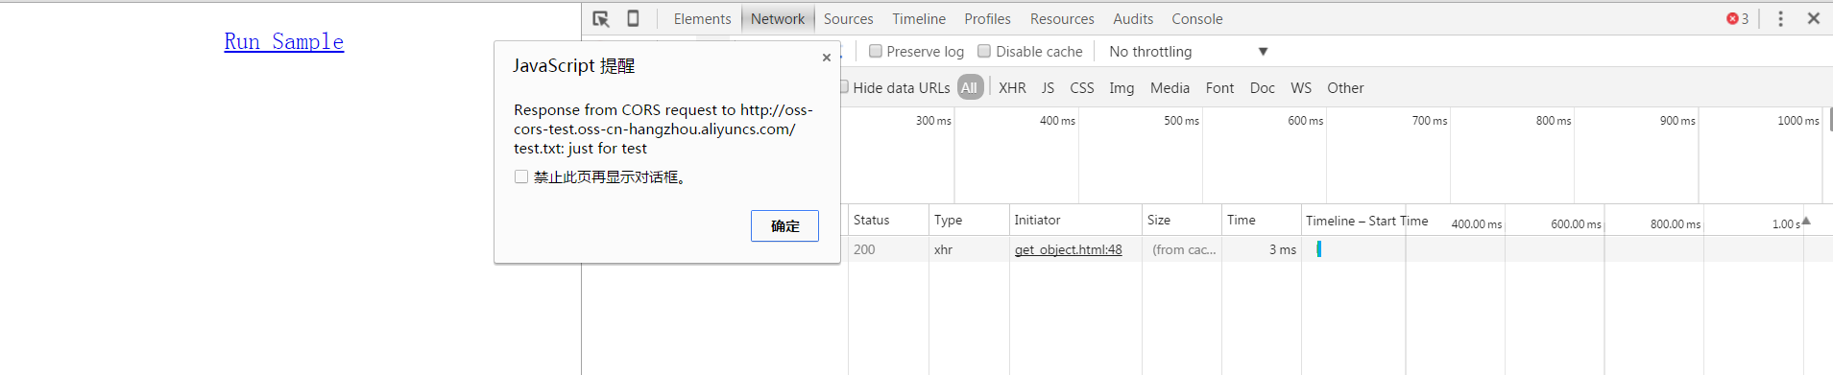The image size is (1833, 375).
Task: Select the inspect element icon
Action: [601, 18]
